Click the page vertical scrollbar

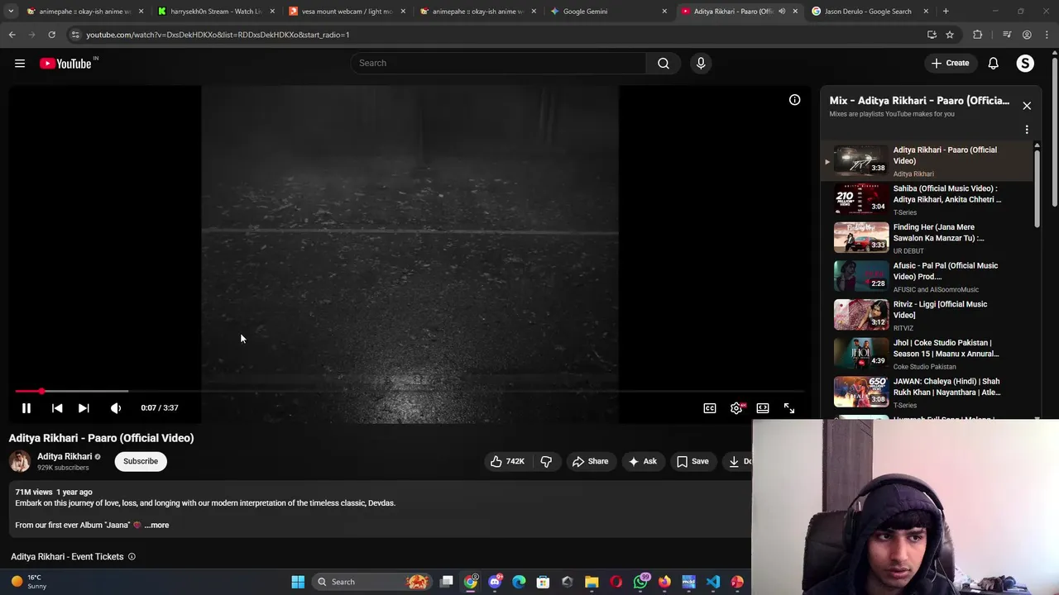(x=1054, y=132)
